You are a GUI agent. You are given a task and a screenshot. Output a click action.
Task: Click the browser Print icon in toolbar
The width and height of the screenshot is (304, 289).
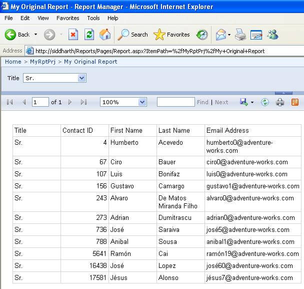point(240,35)
